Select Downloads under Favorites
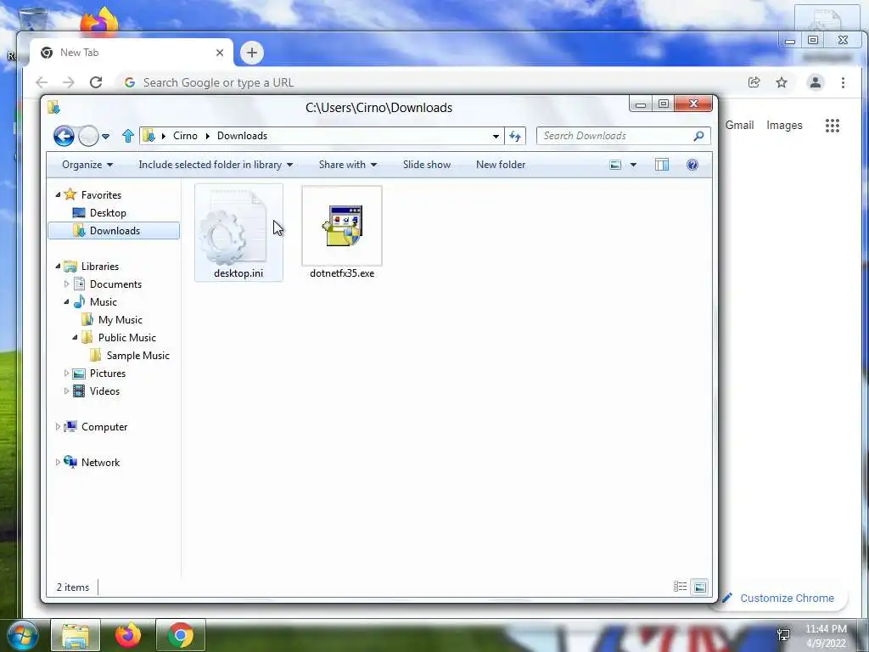This screenshot has width=869, height=652. [114, 231]
